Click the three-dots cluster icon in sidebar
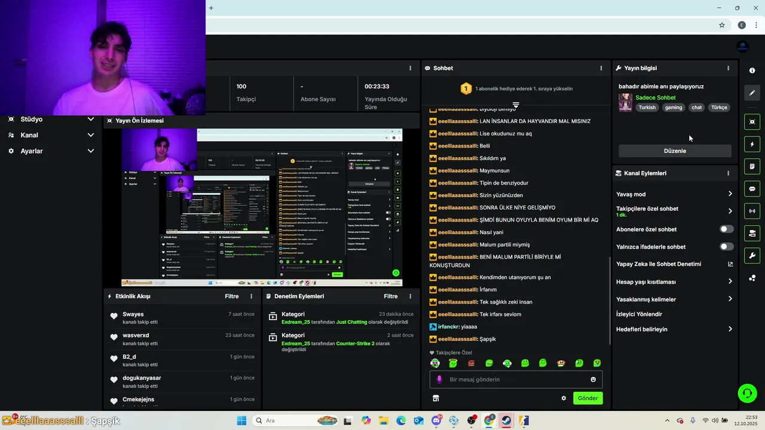The image size is (765, 430). [x=752, y=278]
